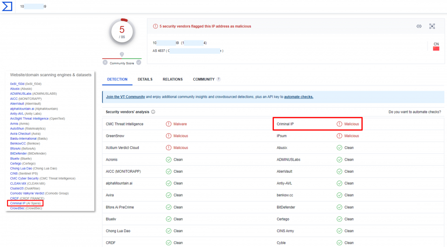Click the China flag icon
Viewport: 447px width, 247px height.
point(436,49)
